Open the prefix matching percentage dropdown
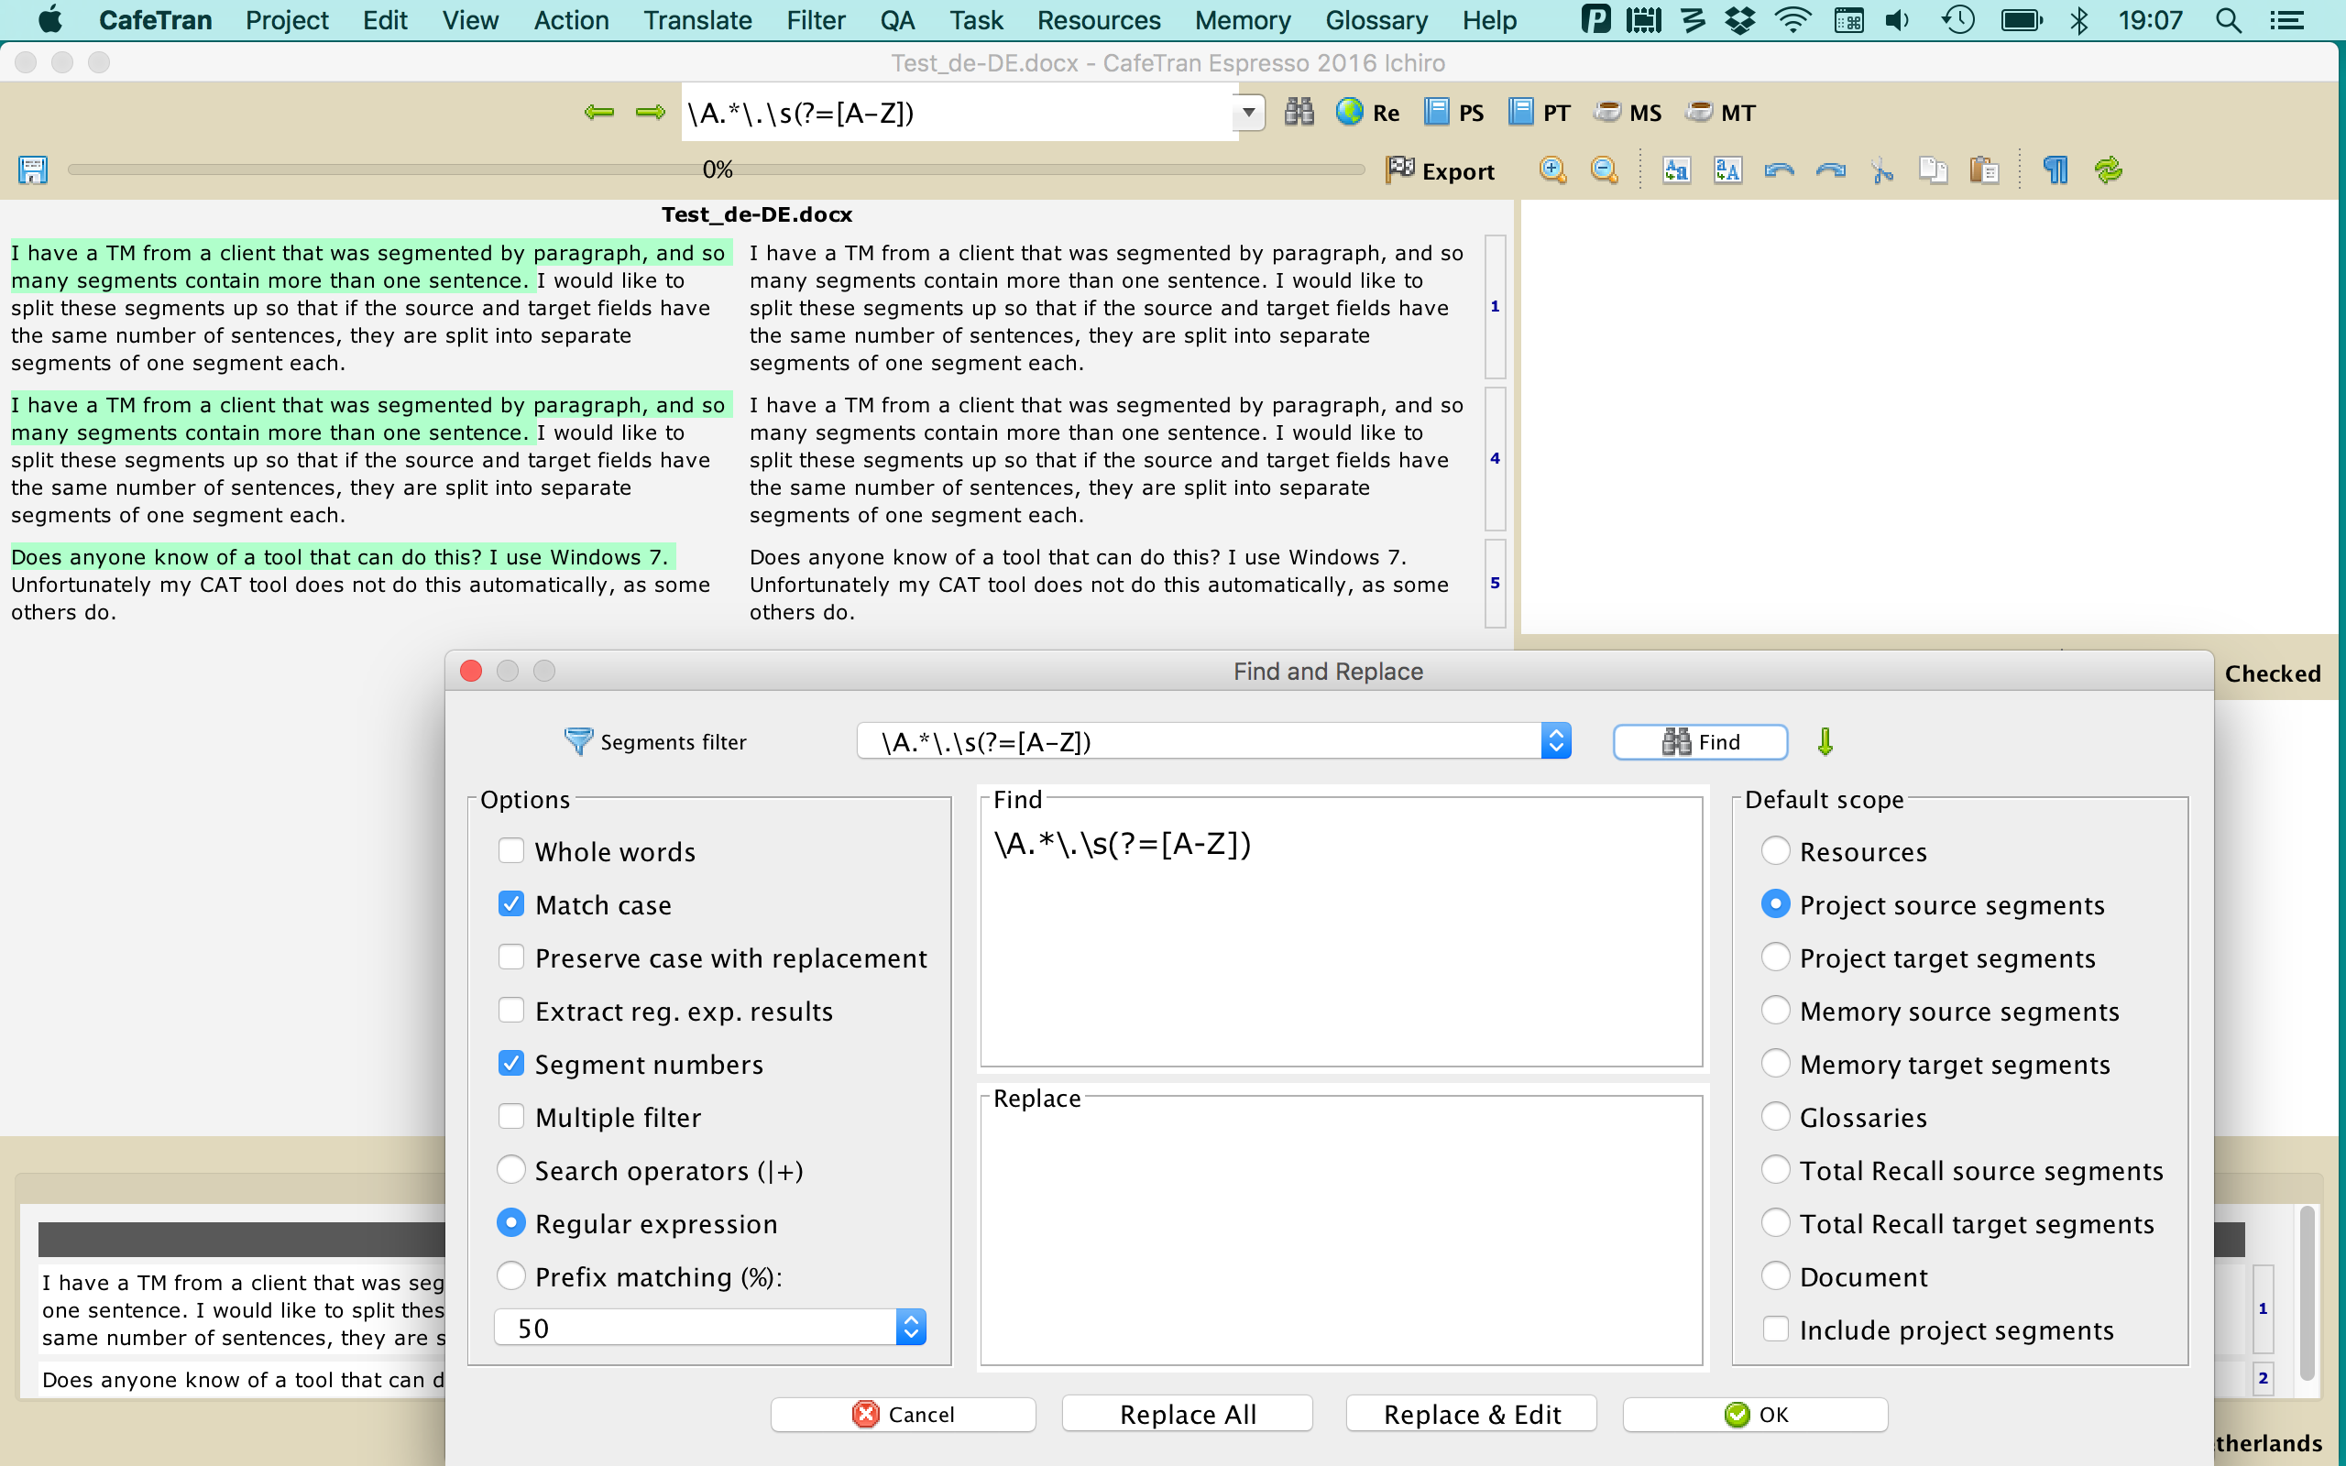The image size is (2346, 1466). (910, 1328)
